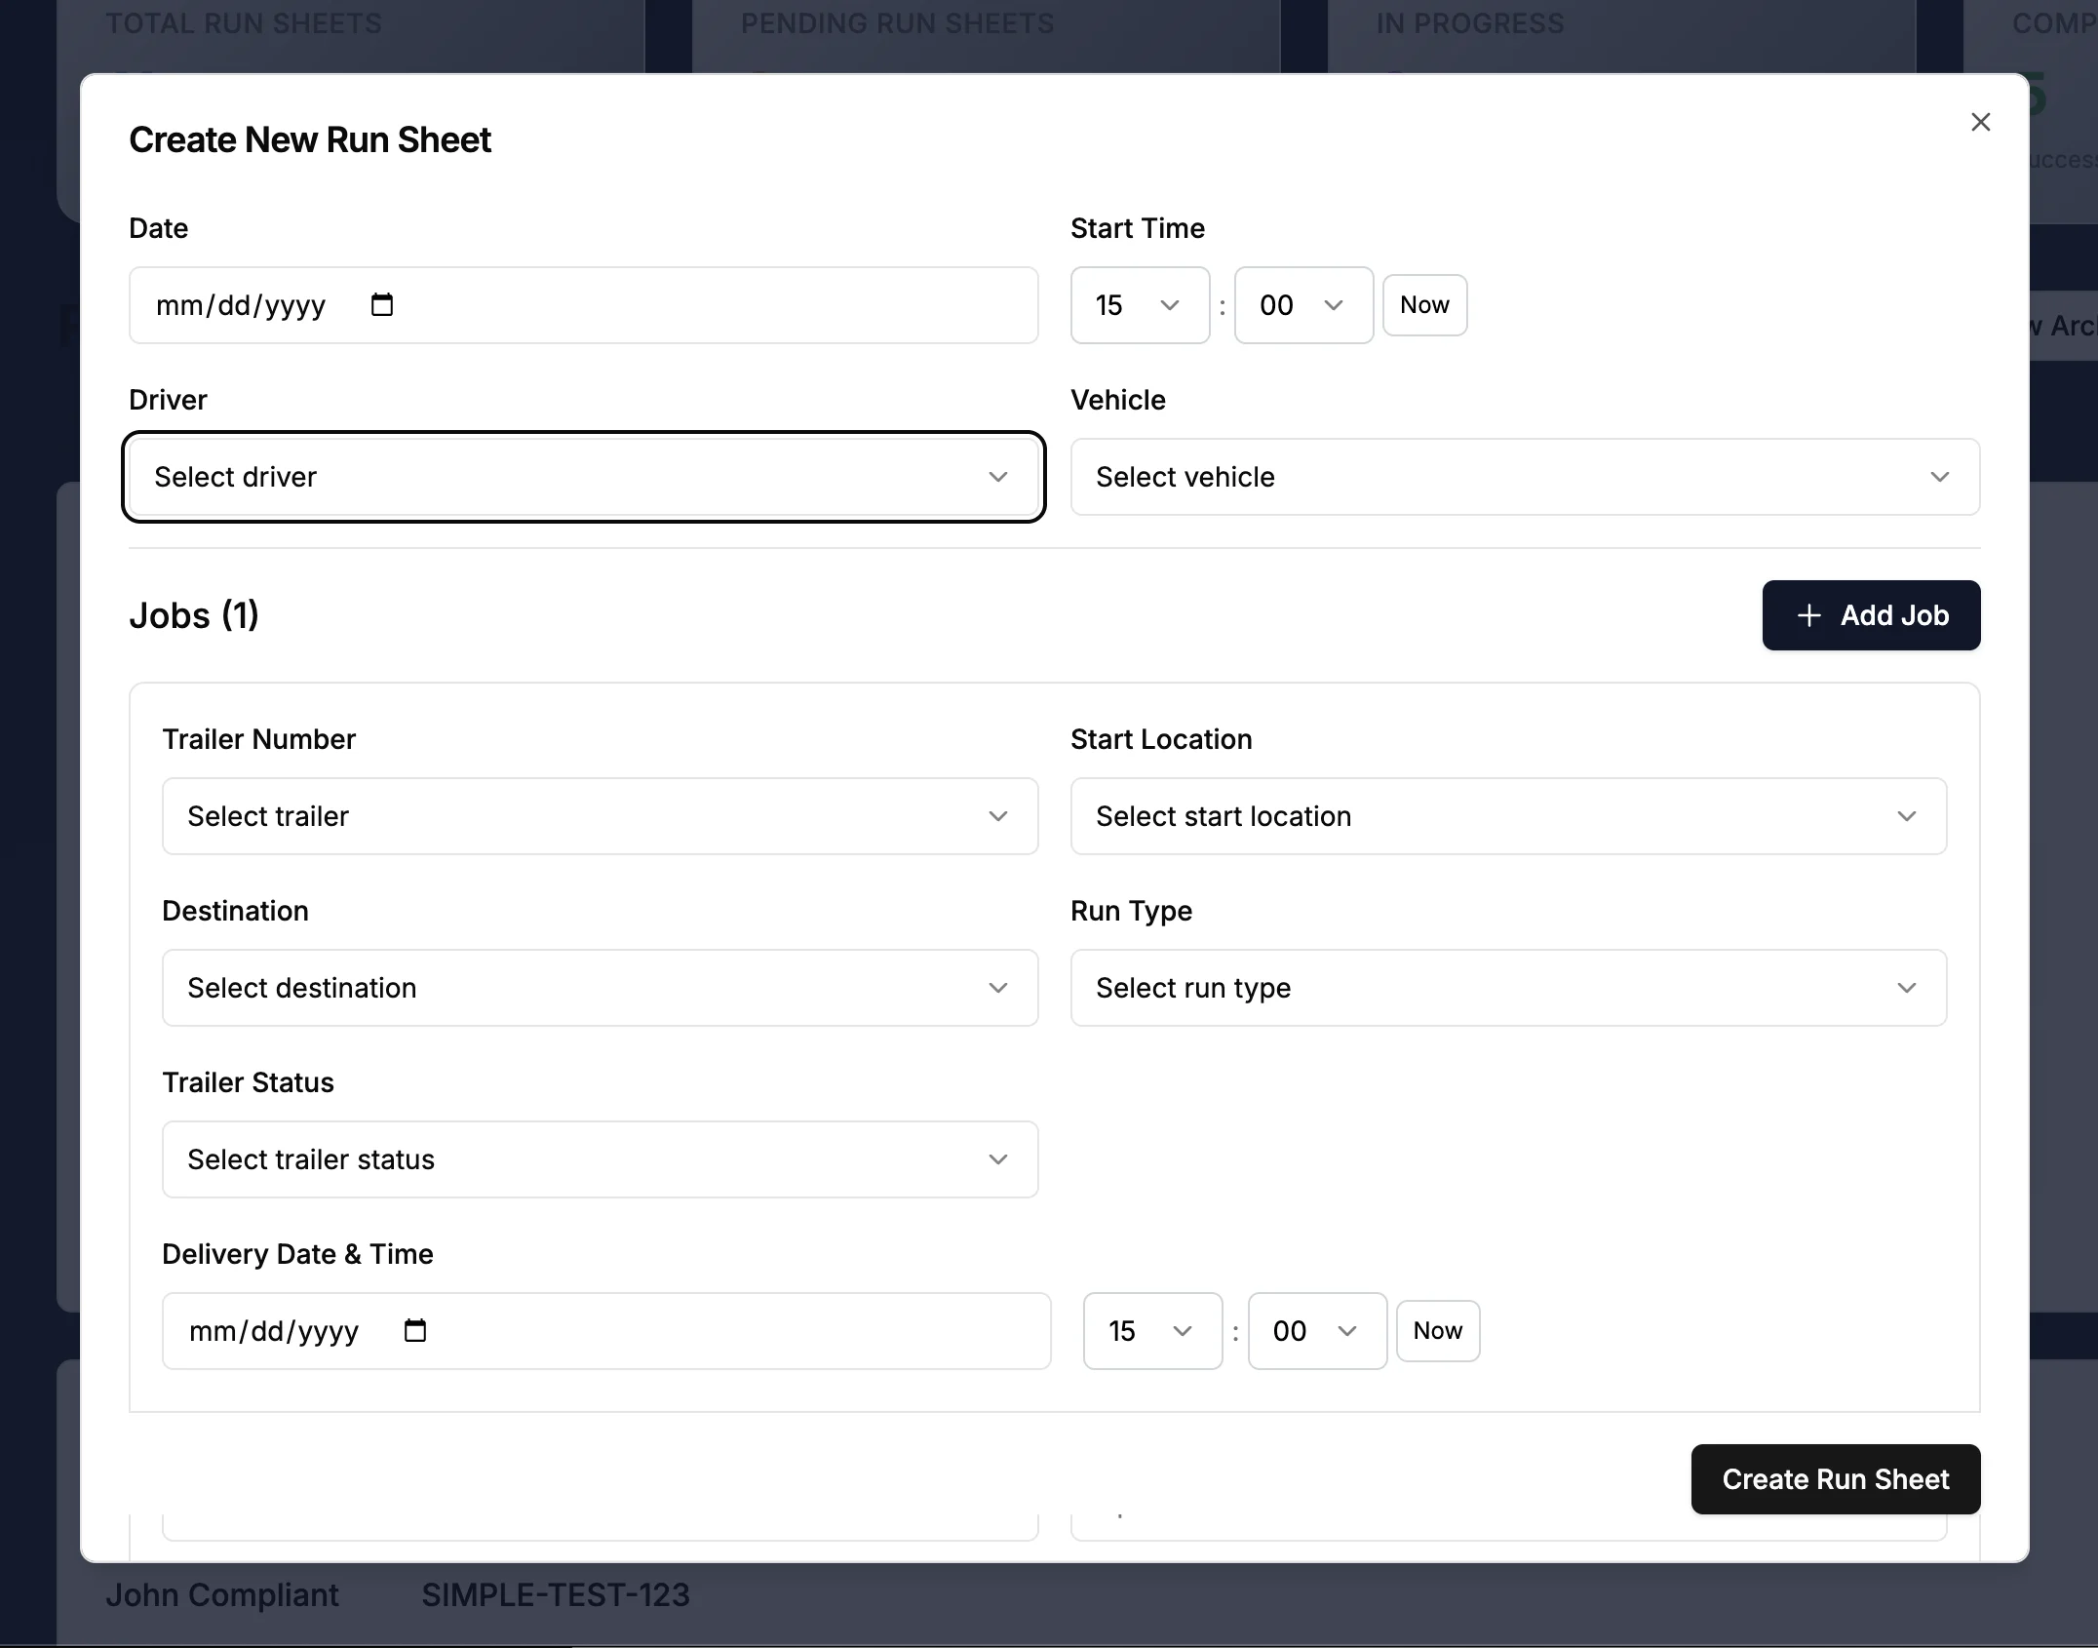Click the Trailer Number label
The width and height of the screenshot is (2098, 1648).
(x=258, y=739)
